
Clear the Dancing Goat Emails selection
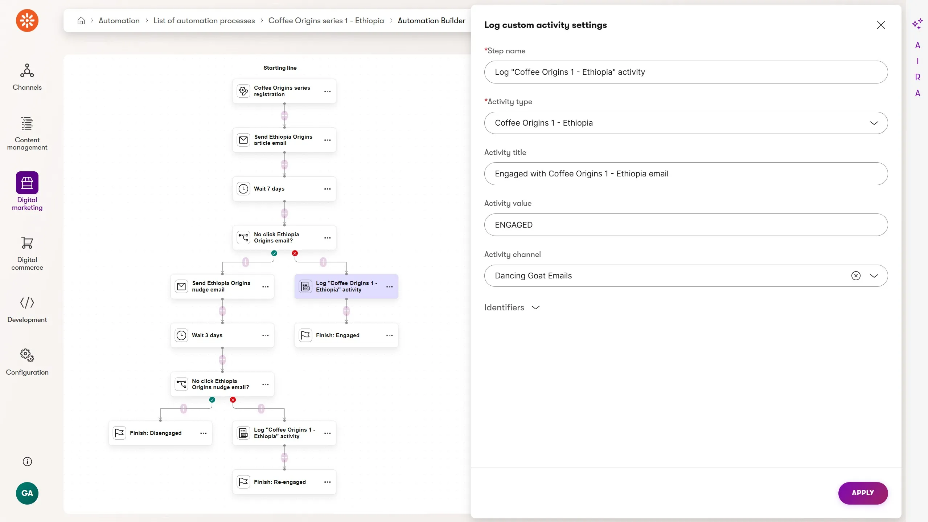(856, 276)
